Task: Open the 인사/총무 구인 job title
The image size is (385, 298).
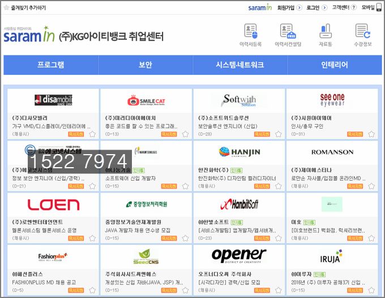Action: coord(307,126)
